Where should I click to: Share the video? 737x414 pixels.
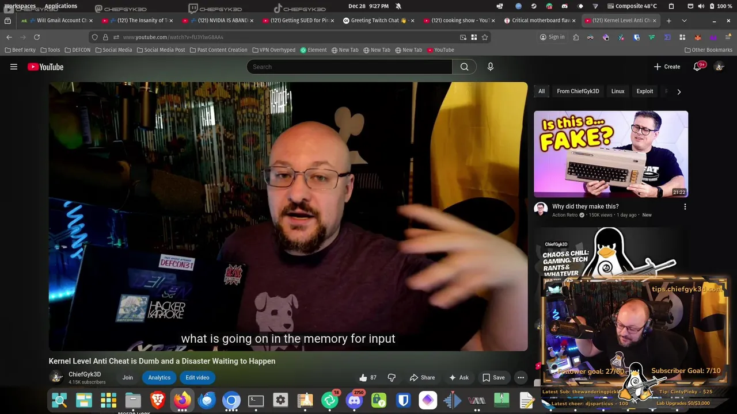click(x=422, y=378)
